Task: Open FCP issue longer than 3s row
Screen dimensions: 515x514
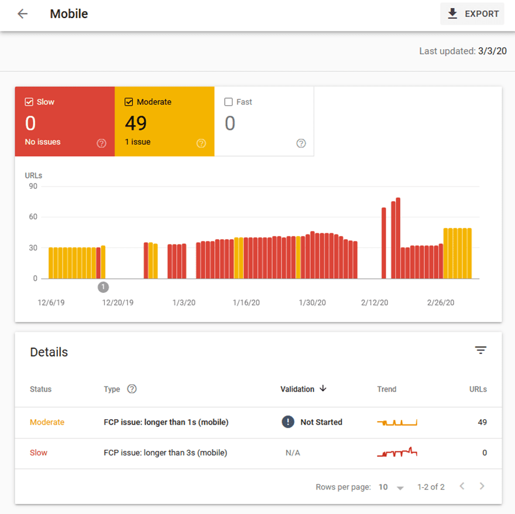Action: click(165, 453)
